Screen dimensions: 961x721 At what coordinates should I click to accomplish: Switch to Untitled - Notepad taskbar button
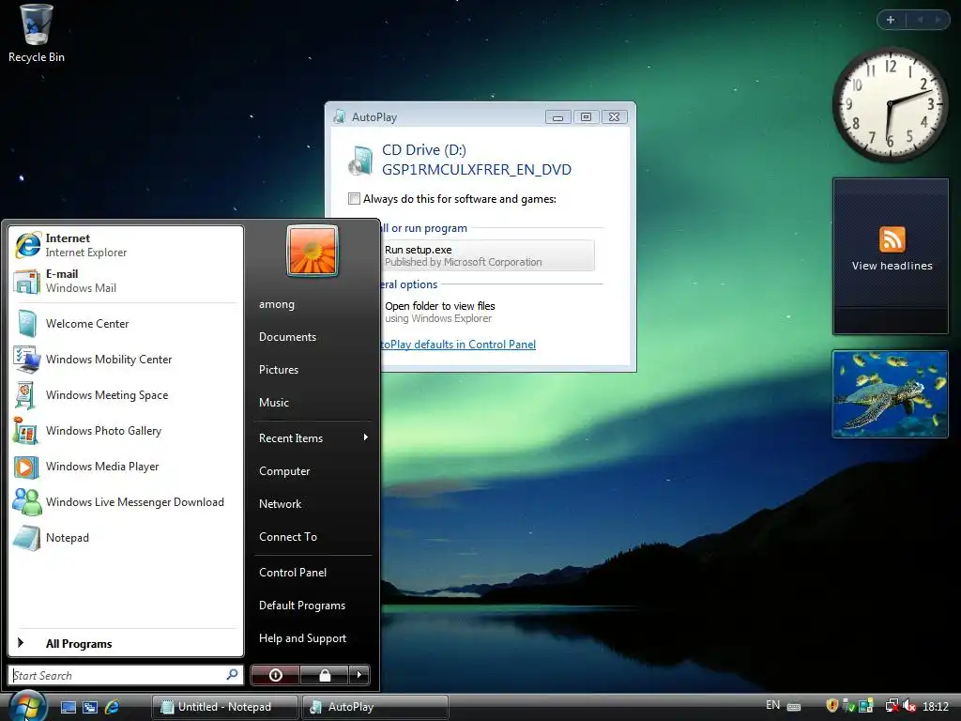tap(224, 707)
